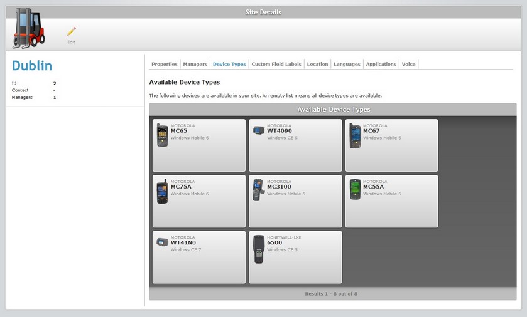Select the Device Types tab
Image resolution: width=527 pixels, height=317 pixels.
(x=229, y=64)
